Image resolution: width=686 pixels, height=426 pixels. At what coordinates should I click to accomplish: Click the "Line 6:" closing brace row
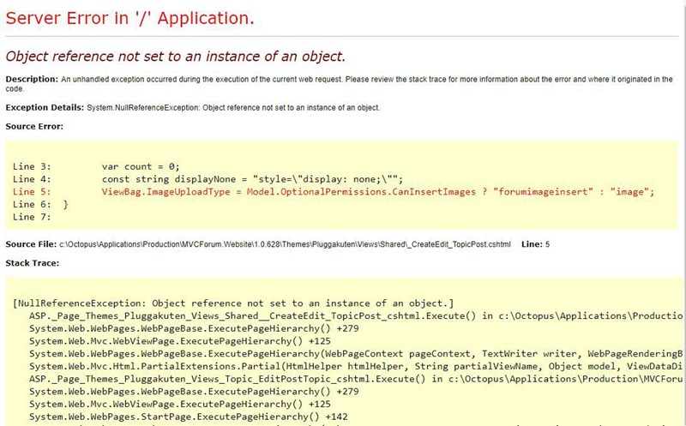[40, 205]
